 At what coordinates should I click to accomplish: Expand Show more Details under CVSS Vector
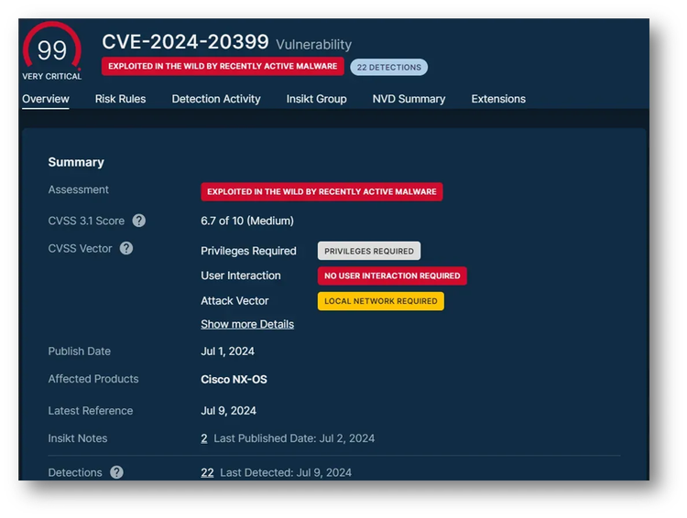coord(247,324)
